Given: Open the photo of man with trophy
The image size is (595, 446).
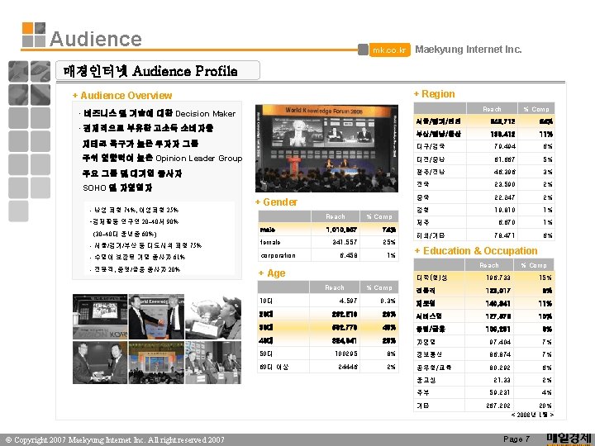Looking at the screenshot, I should (213, 318).
